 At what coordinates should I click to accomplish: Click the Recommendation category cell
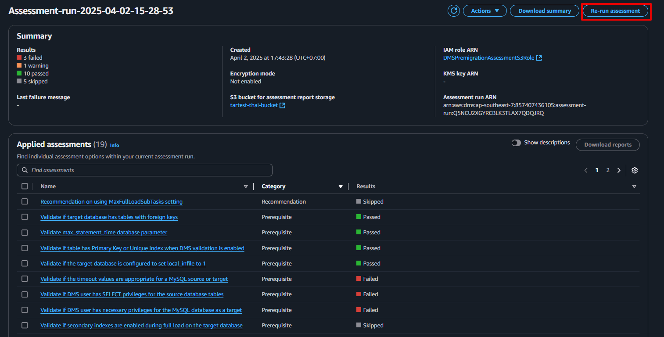(x=284, y=202)
